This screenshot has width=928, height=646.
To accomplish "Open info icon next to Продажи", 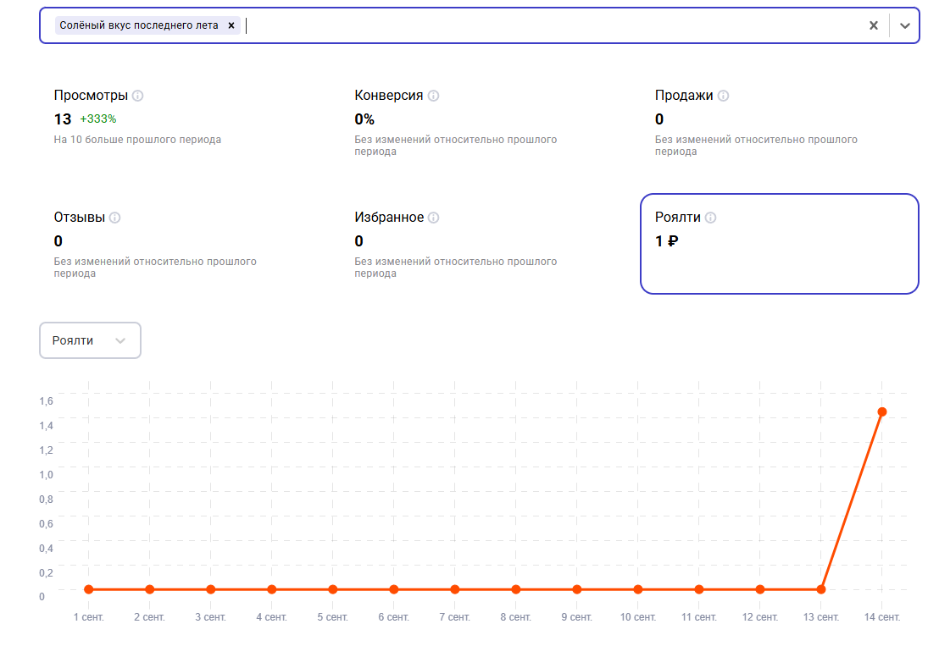I will (x=723, y=96).
